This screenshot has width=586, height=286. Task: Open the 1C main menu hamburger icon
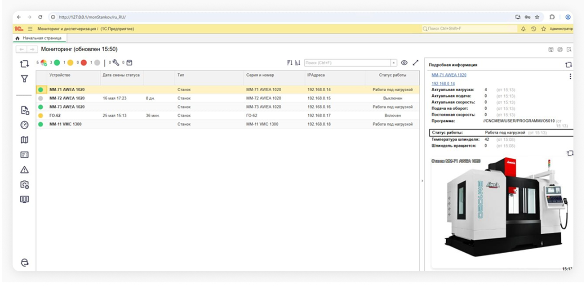30,29
